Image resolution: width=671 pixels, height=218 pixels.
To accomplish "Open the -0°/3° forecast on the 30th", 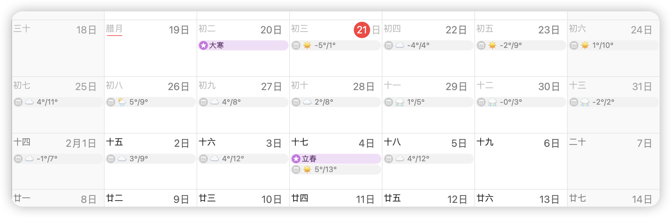I will [521, 102].
